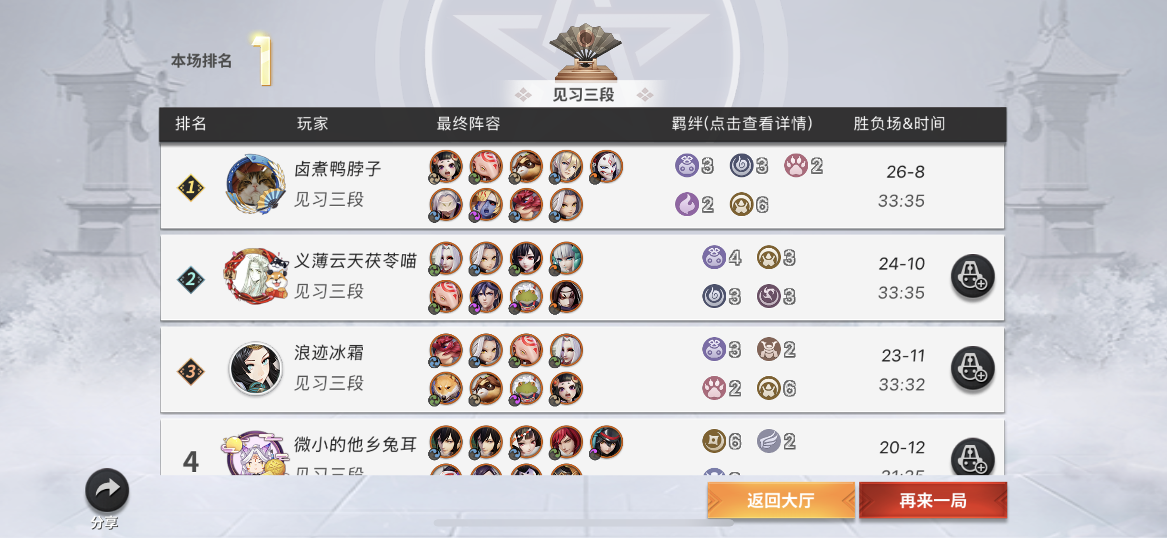1167x538 pixels.
Task: Click the 最终阵容 column header
Action: 468,123
